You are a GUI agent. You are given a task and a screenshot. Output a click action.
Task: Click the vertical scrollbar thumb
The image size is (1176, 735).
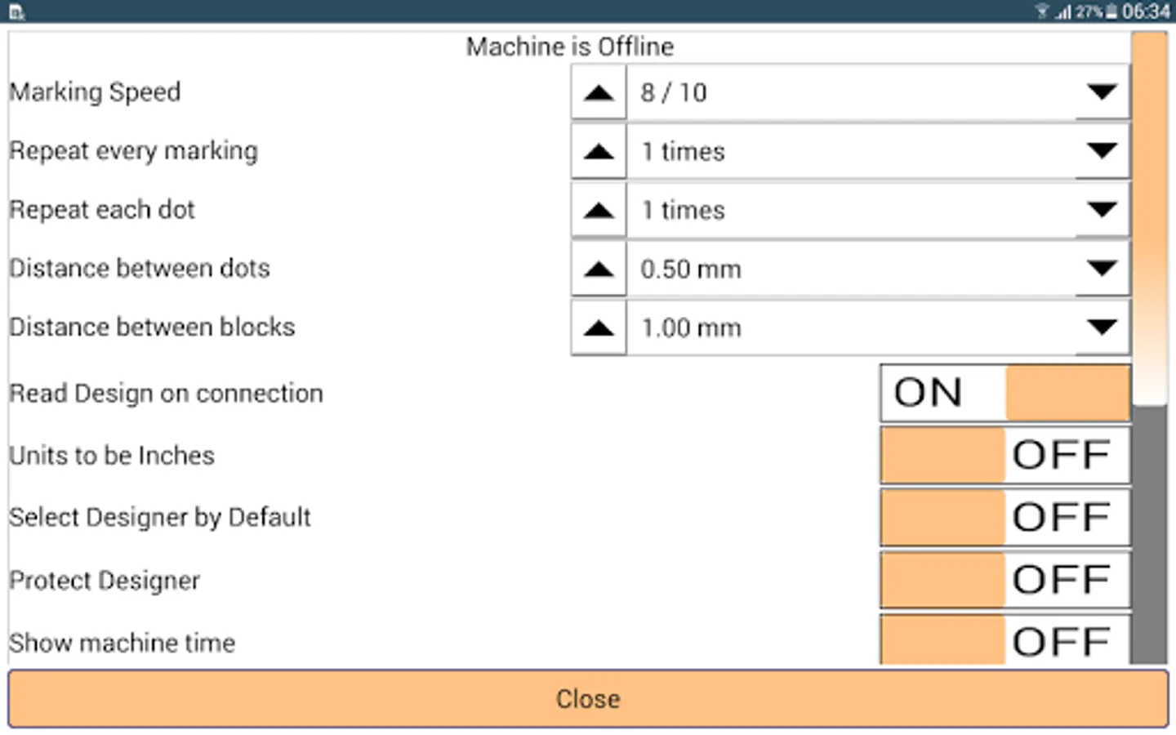(1150, 218)
